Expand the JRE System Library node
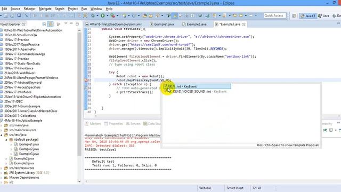Screen dimensions: 341x192 (x=2, y=173)
